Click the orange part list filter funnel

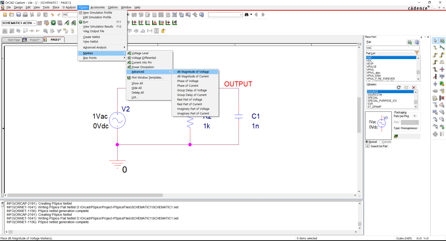pos(417,53)
